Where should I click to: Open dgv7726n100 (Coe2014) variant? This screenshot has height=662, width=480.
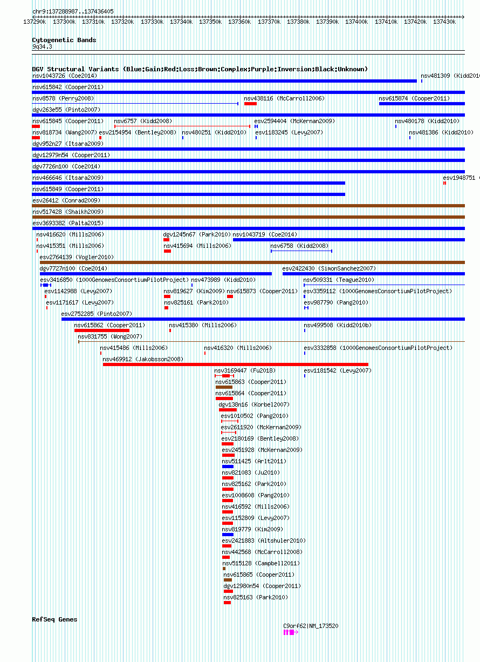click(x=66, y=166)
